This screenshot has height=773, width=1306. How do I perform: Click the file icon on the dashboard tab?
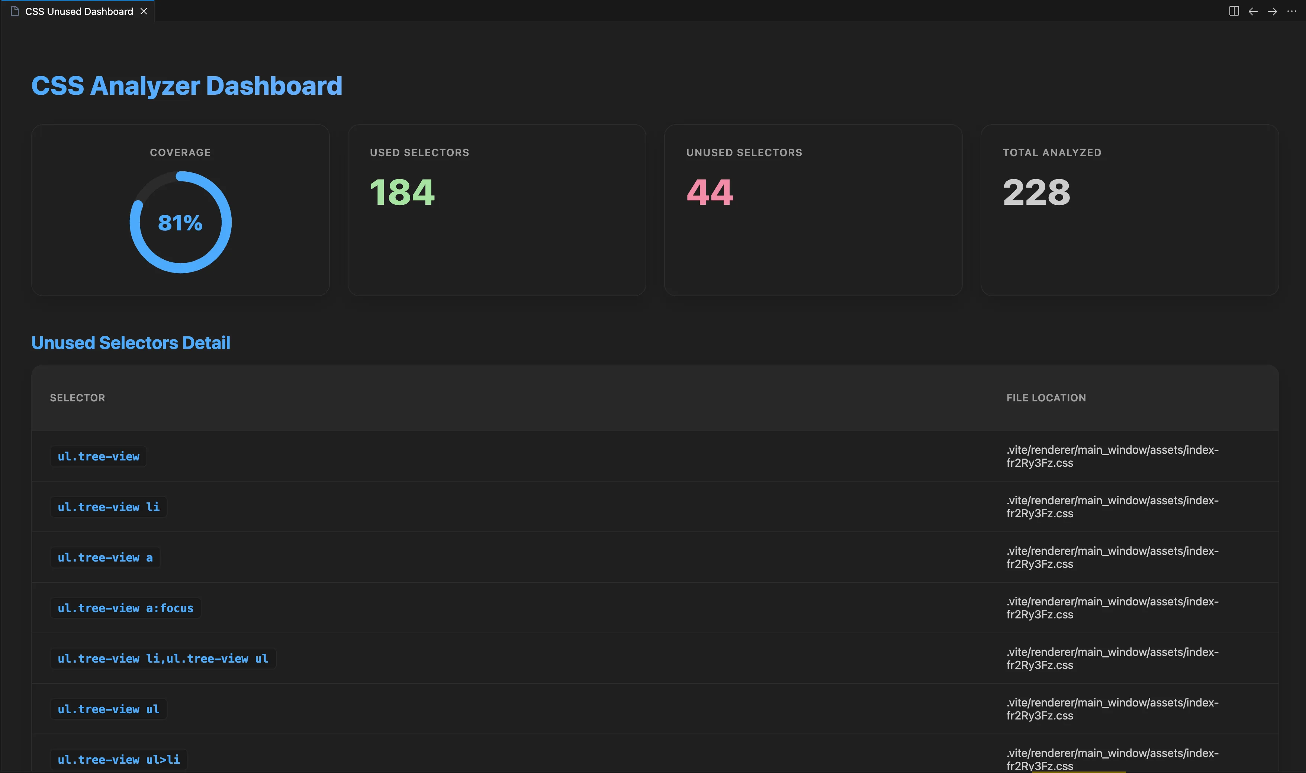point(15,11)
